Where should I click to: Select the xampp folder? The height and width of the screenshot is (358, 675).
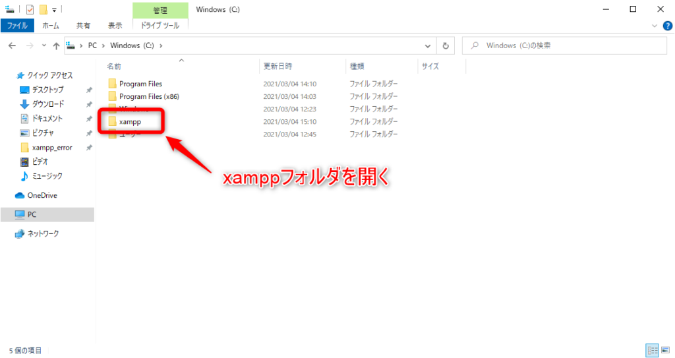coord(130,122)
